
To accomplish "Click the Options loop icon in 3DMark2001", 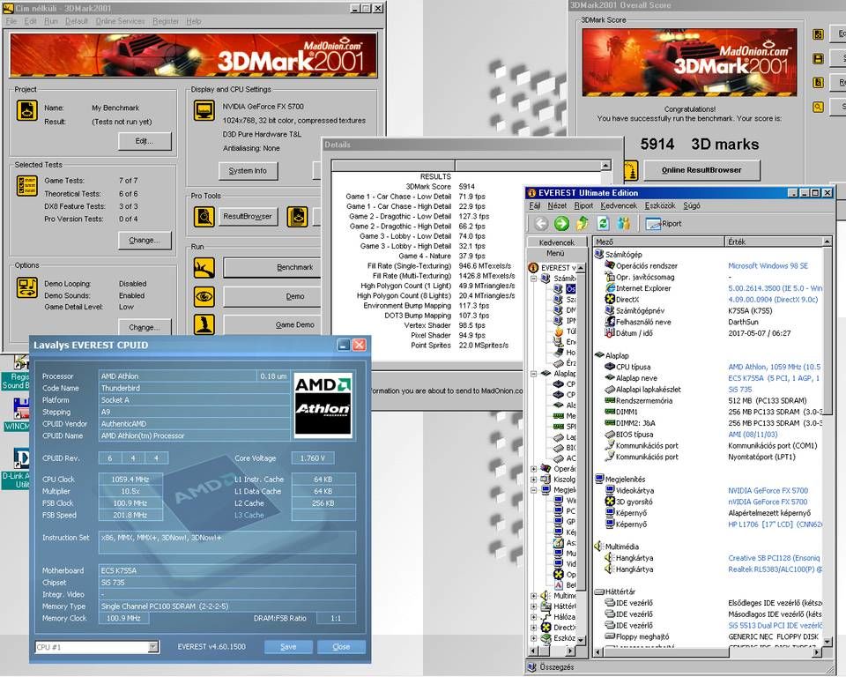I will pyautogui.click(x=26, y=287).
